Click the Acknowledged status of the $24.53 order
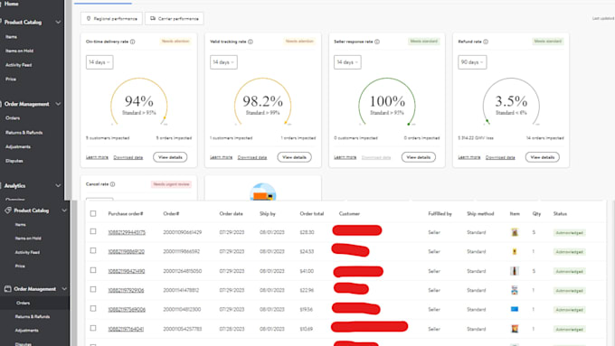The image size is (615, 346). [570, 252]
